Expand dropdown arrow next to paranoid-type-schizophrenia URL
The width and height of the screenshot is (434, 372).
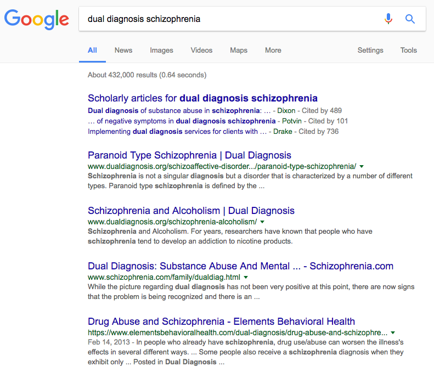tap(362, 166)
